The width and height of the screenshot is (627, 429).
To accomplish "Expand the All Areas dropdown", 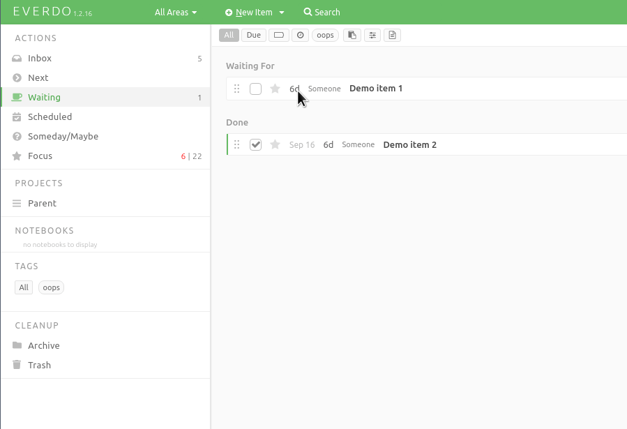I will [x=176, y=12].
